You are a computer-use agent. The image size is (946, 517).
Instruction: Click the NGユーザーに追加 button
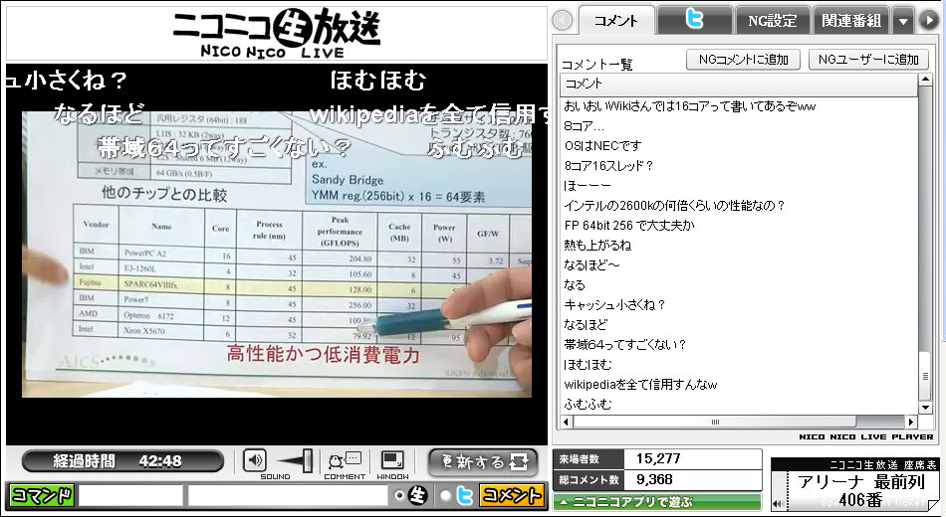pos(868,59)
